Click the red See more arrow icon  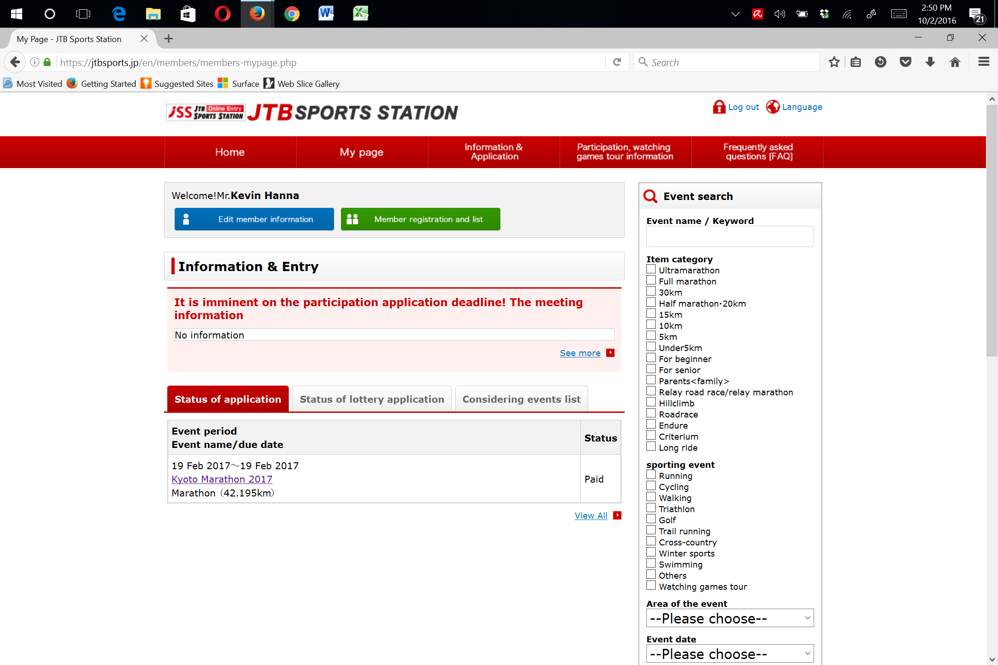tap(610, 353)
